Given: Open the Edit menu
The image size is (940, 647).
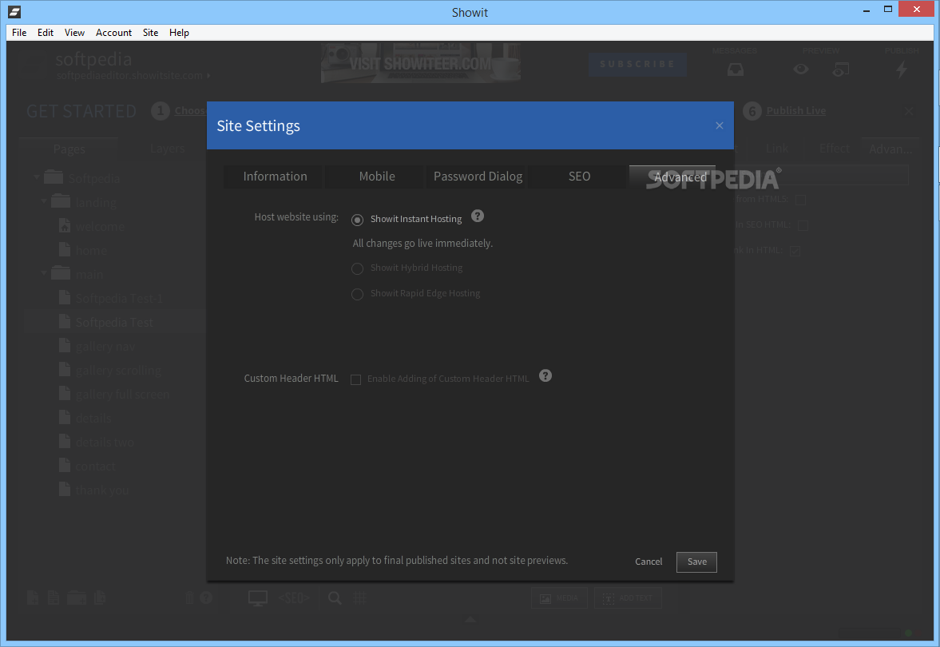Looking at the screenshot, I should click(46, 33).
